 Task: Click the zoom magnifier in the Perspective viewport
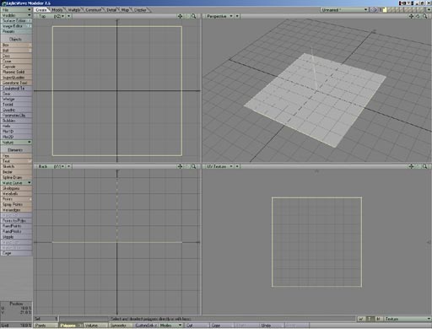[x=425, y=16]
